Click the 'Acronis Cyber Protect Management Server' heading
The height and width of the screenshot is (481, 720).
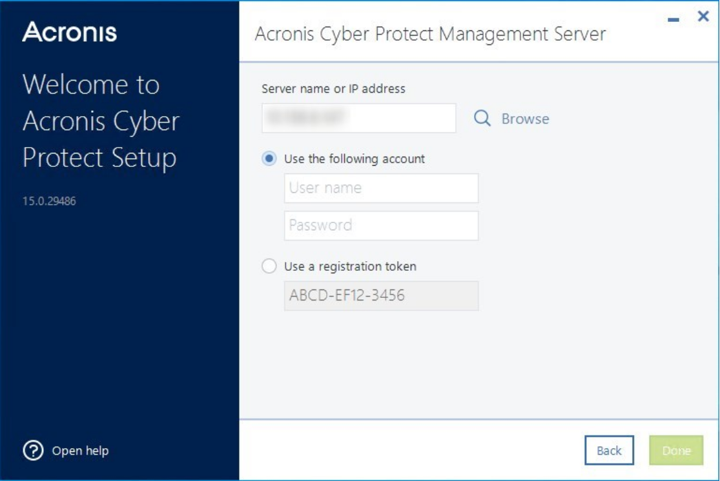430,34
